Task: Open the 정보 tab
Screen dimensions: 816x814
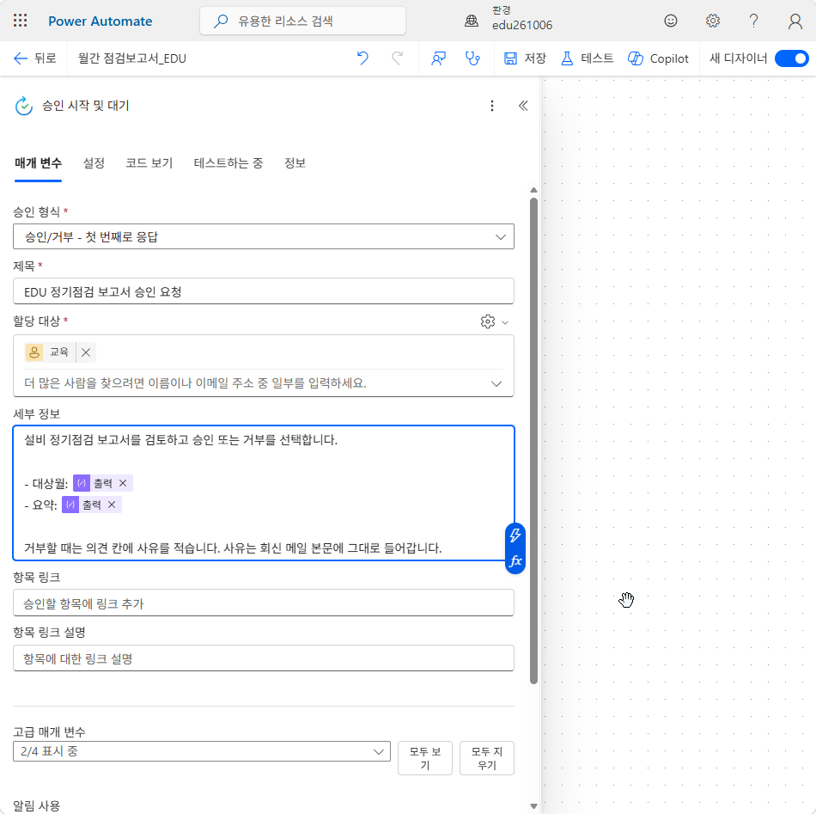Action: (x=295, y=163)
